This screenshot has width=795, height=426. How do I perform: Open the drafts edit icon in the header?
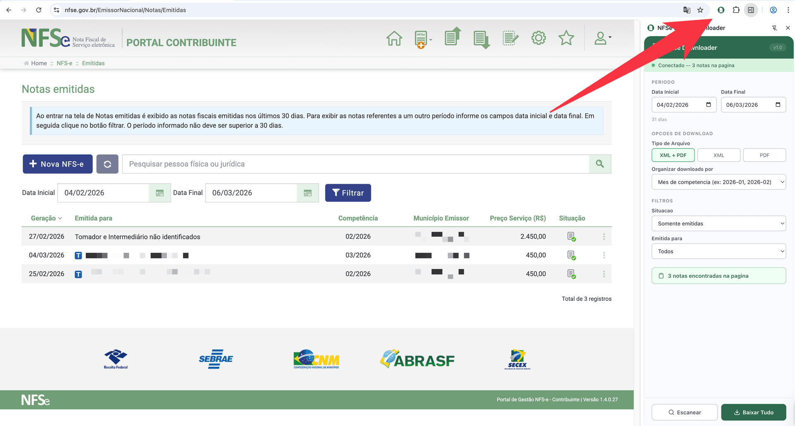point(510,38)
